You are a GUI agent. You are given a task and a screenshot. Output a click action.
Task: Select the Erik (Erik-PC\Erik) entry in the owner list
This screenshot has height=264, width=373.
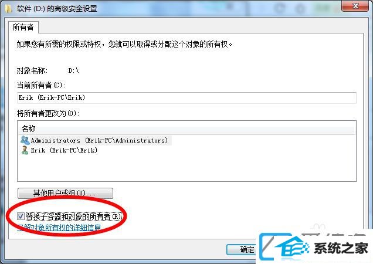pos(64,150)
